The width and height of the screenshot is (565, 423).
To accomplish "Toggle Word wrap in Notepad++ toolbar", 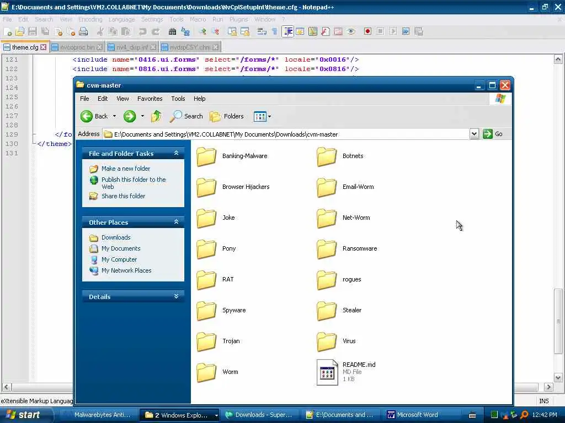I will click(x=262, y=31).
